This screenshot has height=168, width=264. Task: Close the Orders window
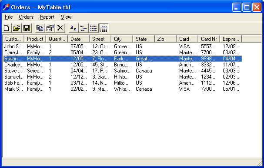(x=257, y=7)
